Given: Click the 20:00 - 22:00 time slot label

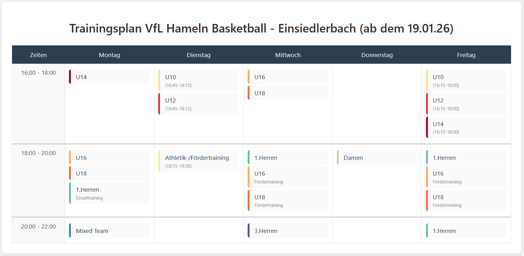Looking at the screenshot, I should pyautogui.click(x=38, y=227).
